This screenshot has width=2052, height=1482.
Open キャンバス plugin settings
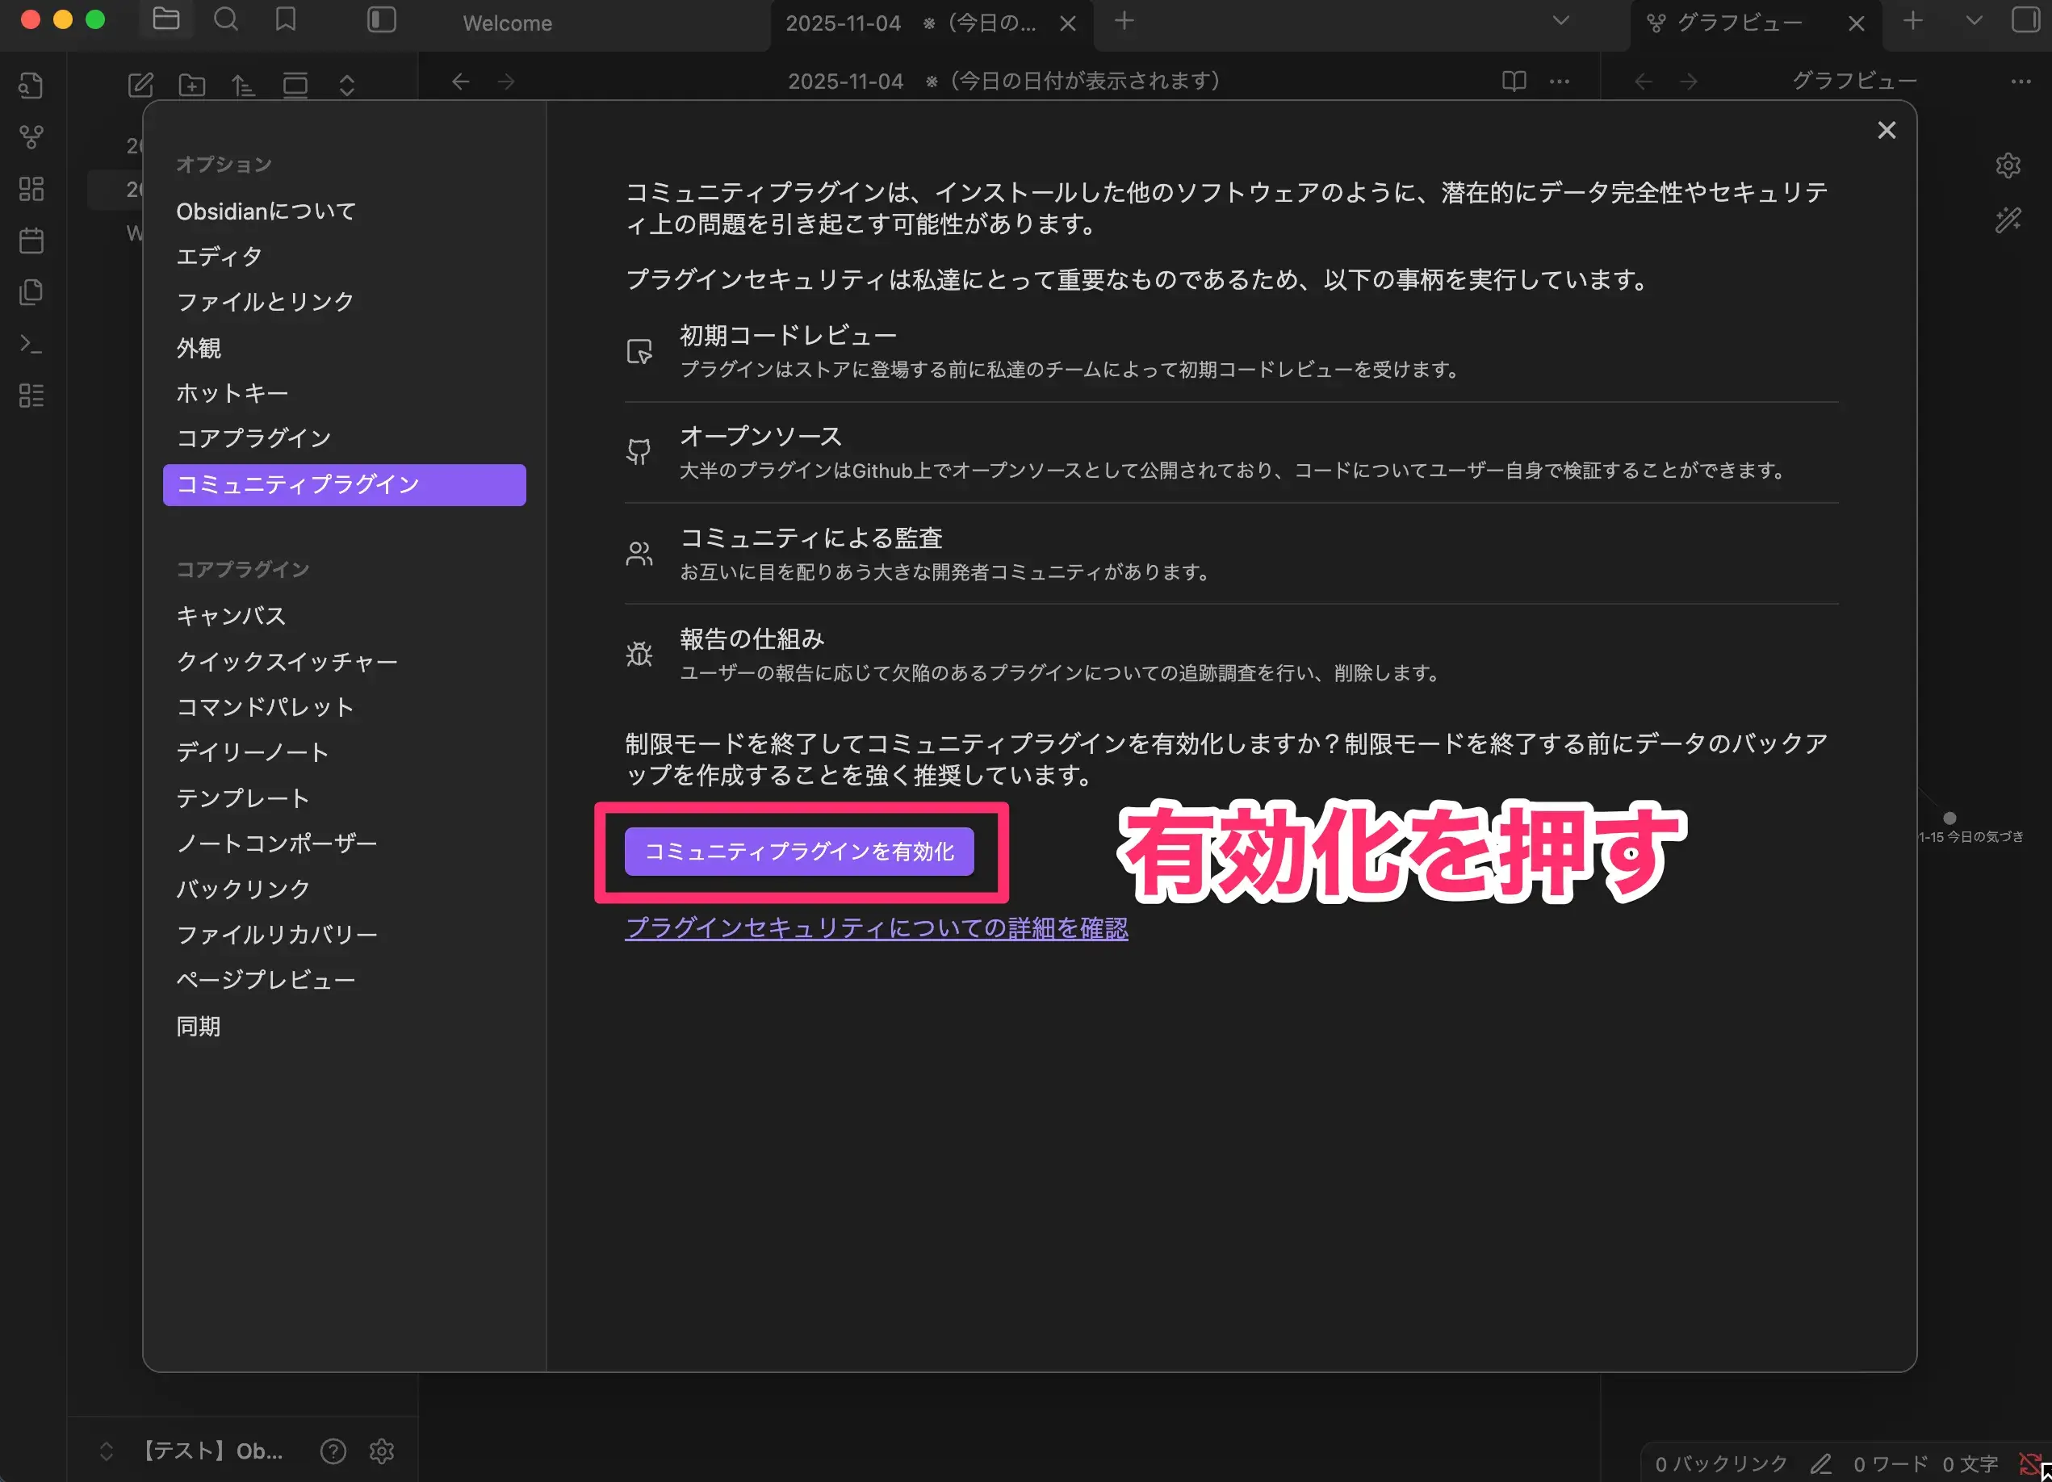344,616
